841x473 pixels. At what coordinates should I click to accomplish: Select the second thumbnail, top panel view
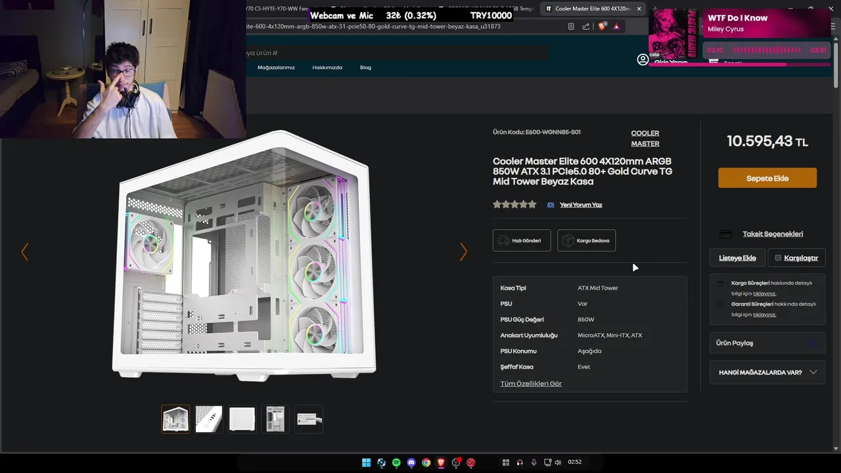click(209, 418)
